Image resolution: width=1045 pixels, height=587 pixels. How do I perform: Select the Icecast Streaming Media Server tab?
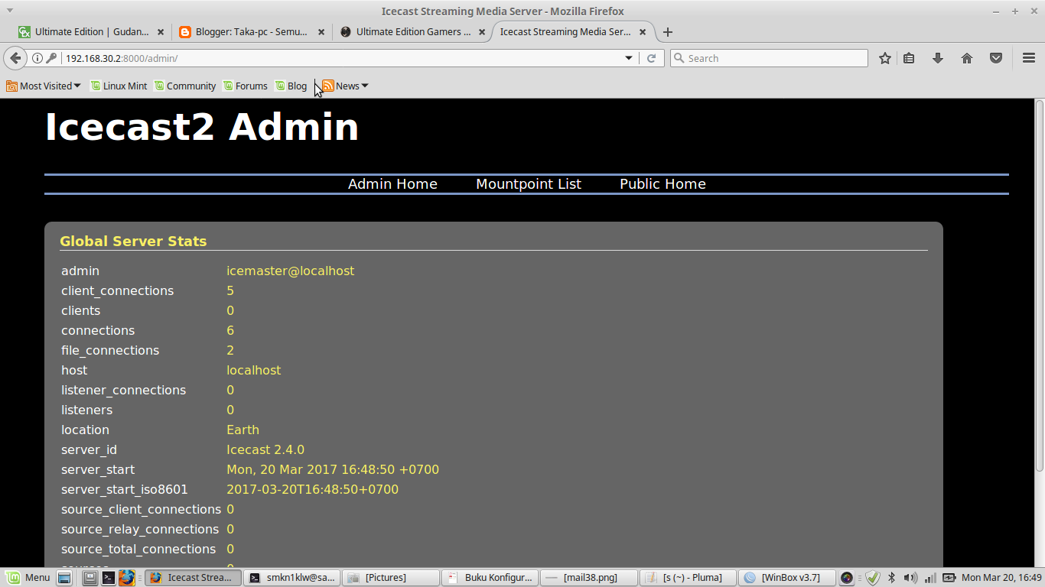coord(566,32)
